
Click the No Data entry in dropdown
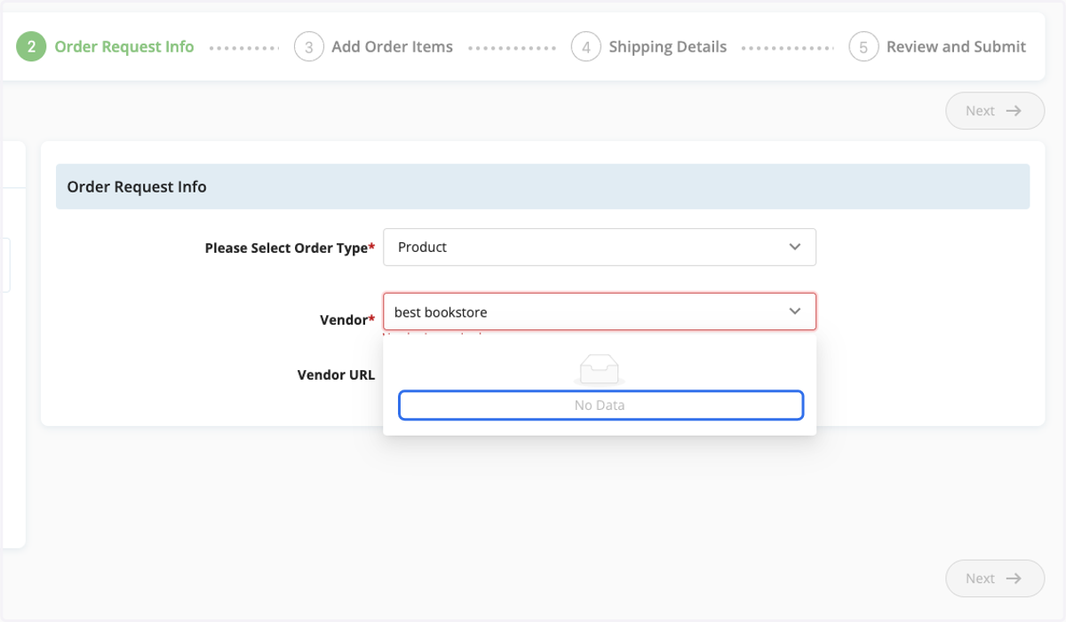601,405
